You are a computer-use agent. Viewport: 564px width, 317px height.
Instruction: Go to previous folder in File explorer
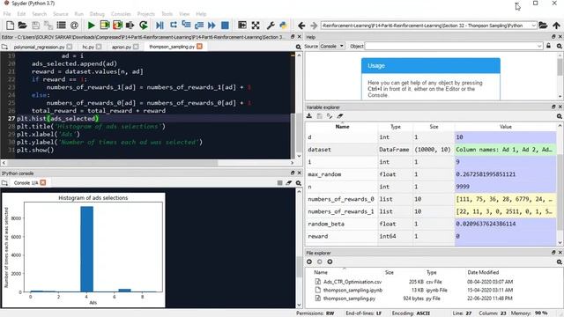309,262
